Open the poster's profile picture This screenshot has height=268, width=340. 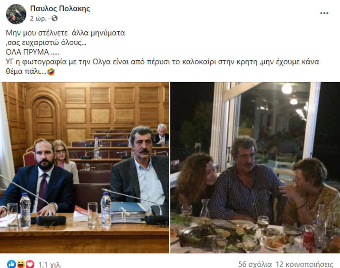pyautogui.click(x=16, y=14)
